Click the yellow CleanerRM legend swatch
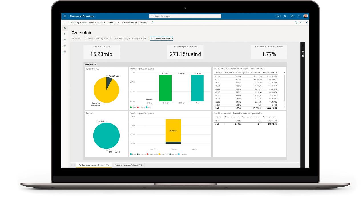Screen dimensions: 363x200 click(x=159, y=154)
